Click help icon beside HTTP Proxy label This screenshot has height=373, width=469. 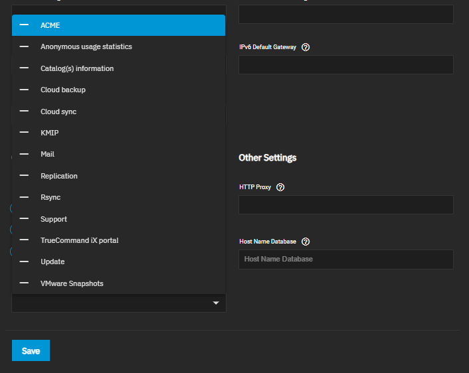280,187
